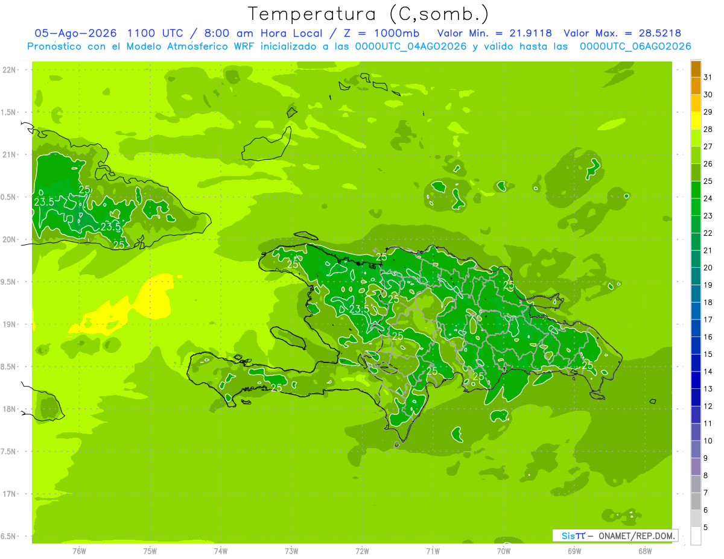Screen dimensions: 724x559
Task: Click the "0000UTC_04AGO2026" initialization time
Action: 410,46
